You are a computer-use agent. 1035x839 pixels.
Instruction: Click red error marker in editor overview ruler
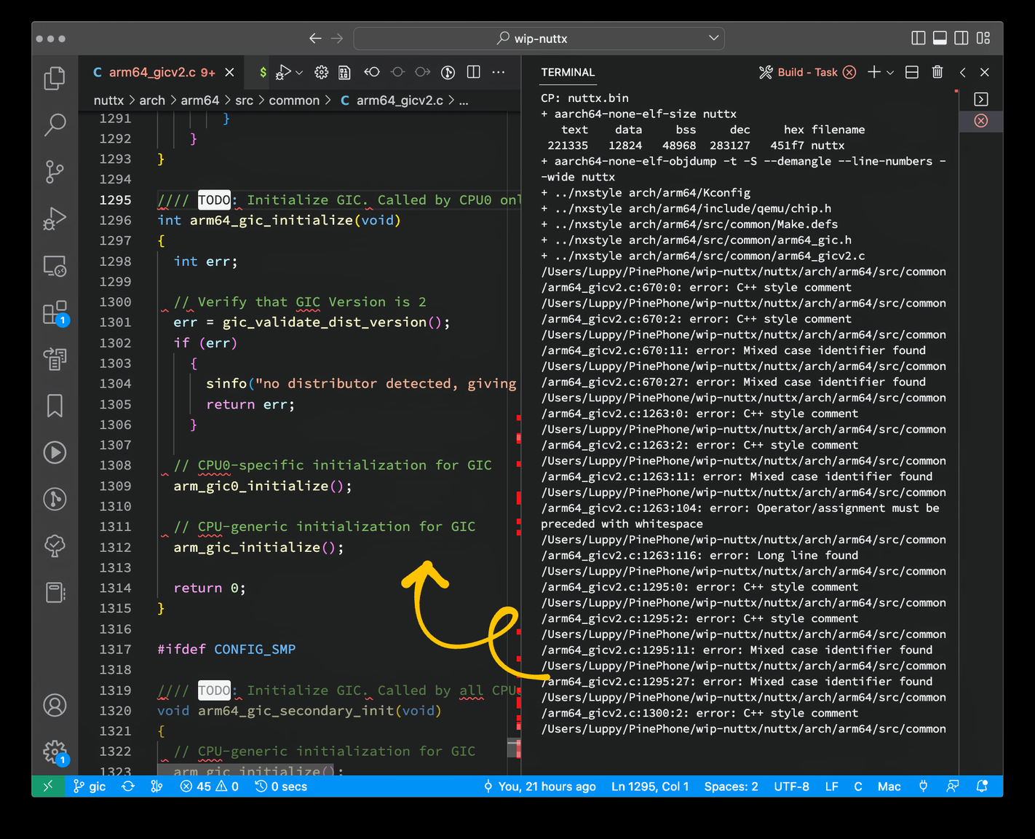(x=519, y=498)
